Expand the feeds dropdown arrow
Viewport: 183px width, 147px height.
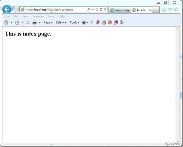23,22
